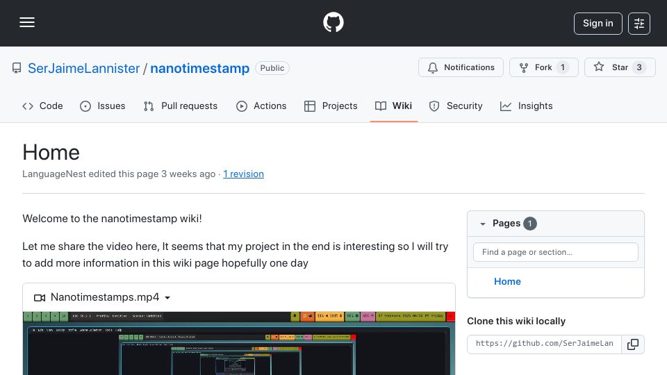Viewport: 667px width, 375px height.
Task: Click the 'Welcome to the nanotimestamp wiki!' text
Action: tap(113, 219)
